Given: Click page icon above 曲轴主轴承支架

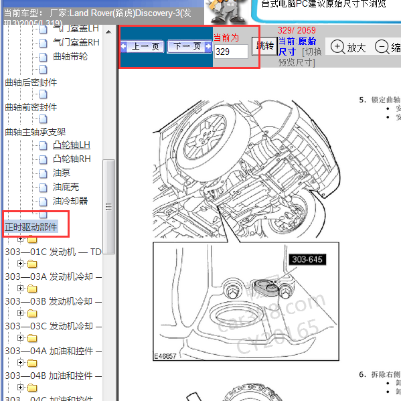Looking at the screenshot, I should point(44,119).
